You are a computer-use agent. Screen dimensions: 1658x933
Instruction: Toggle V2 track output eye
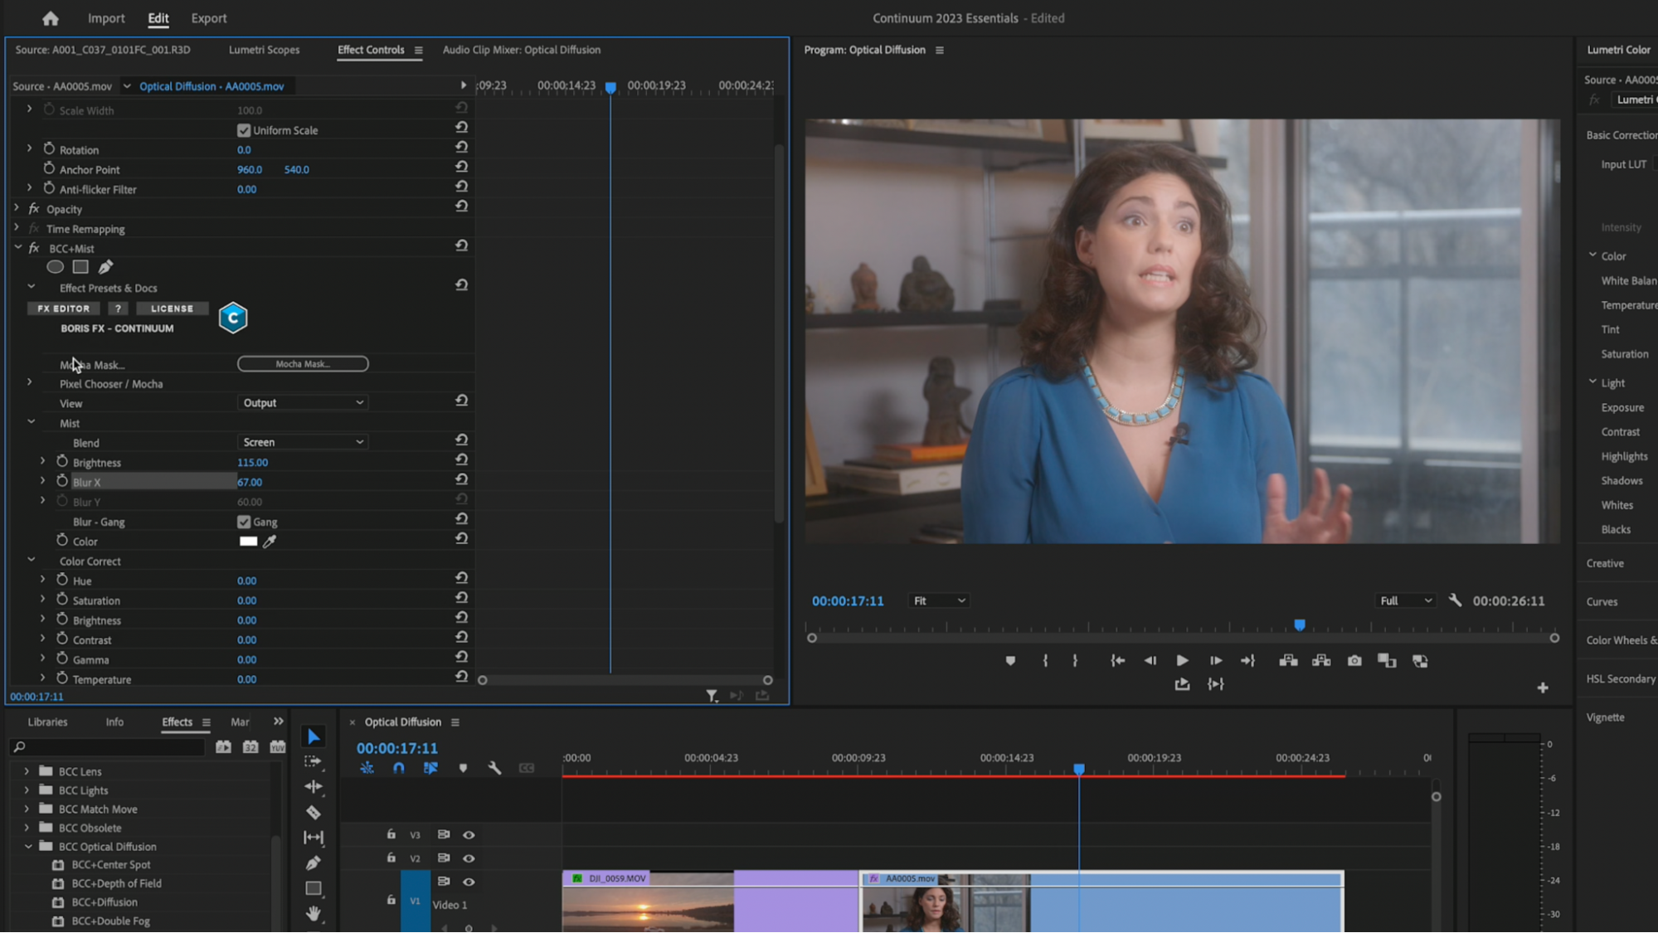point(469,858)
